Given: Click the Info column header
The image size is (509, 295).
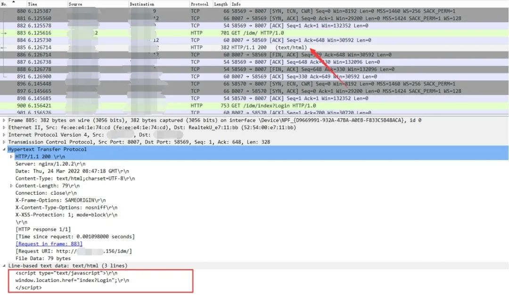Looking at the screenshot, I should [369, 4].
